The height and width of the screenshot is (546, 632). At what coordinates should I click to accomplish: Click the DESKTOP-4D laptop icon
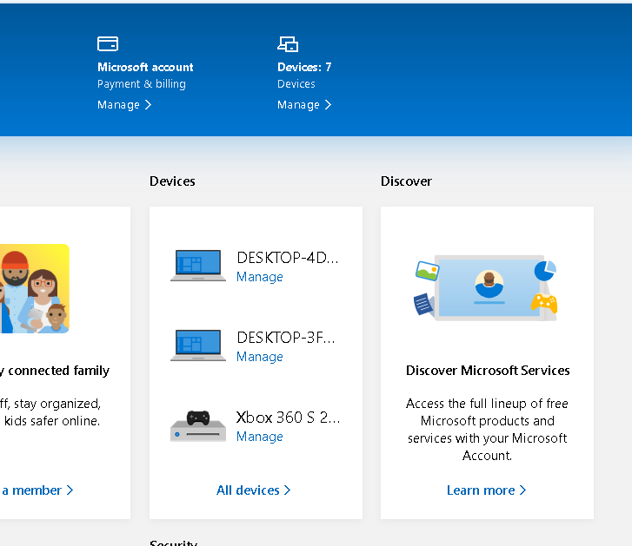tap(198, 266)
